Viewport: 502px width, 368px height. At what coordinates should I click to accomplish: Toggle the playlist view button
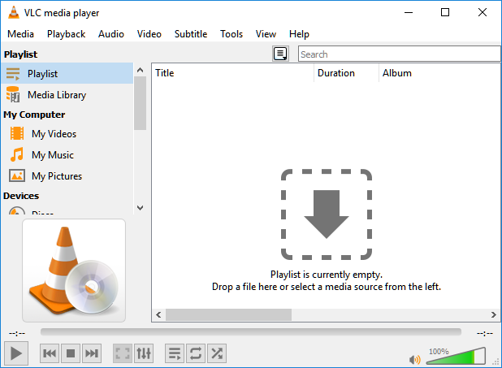175,353
